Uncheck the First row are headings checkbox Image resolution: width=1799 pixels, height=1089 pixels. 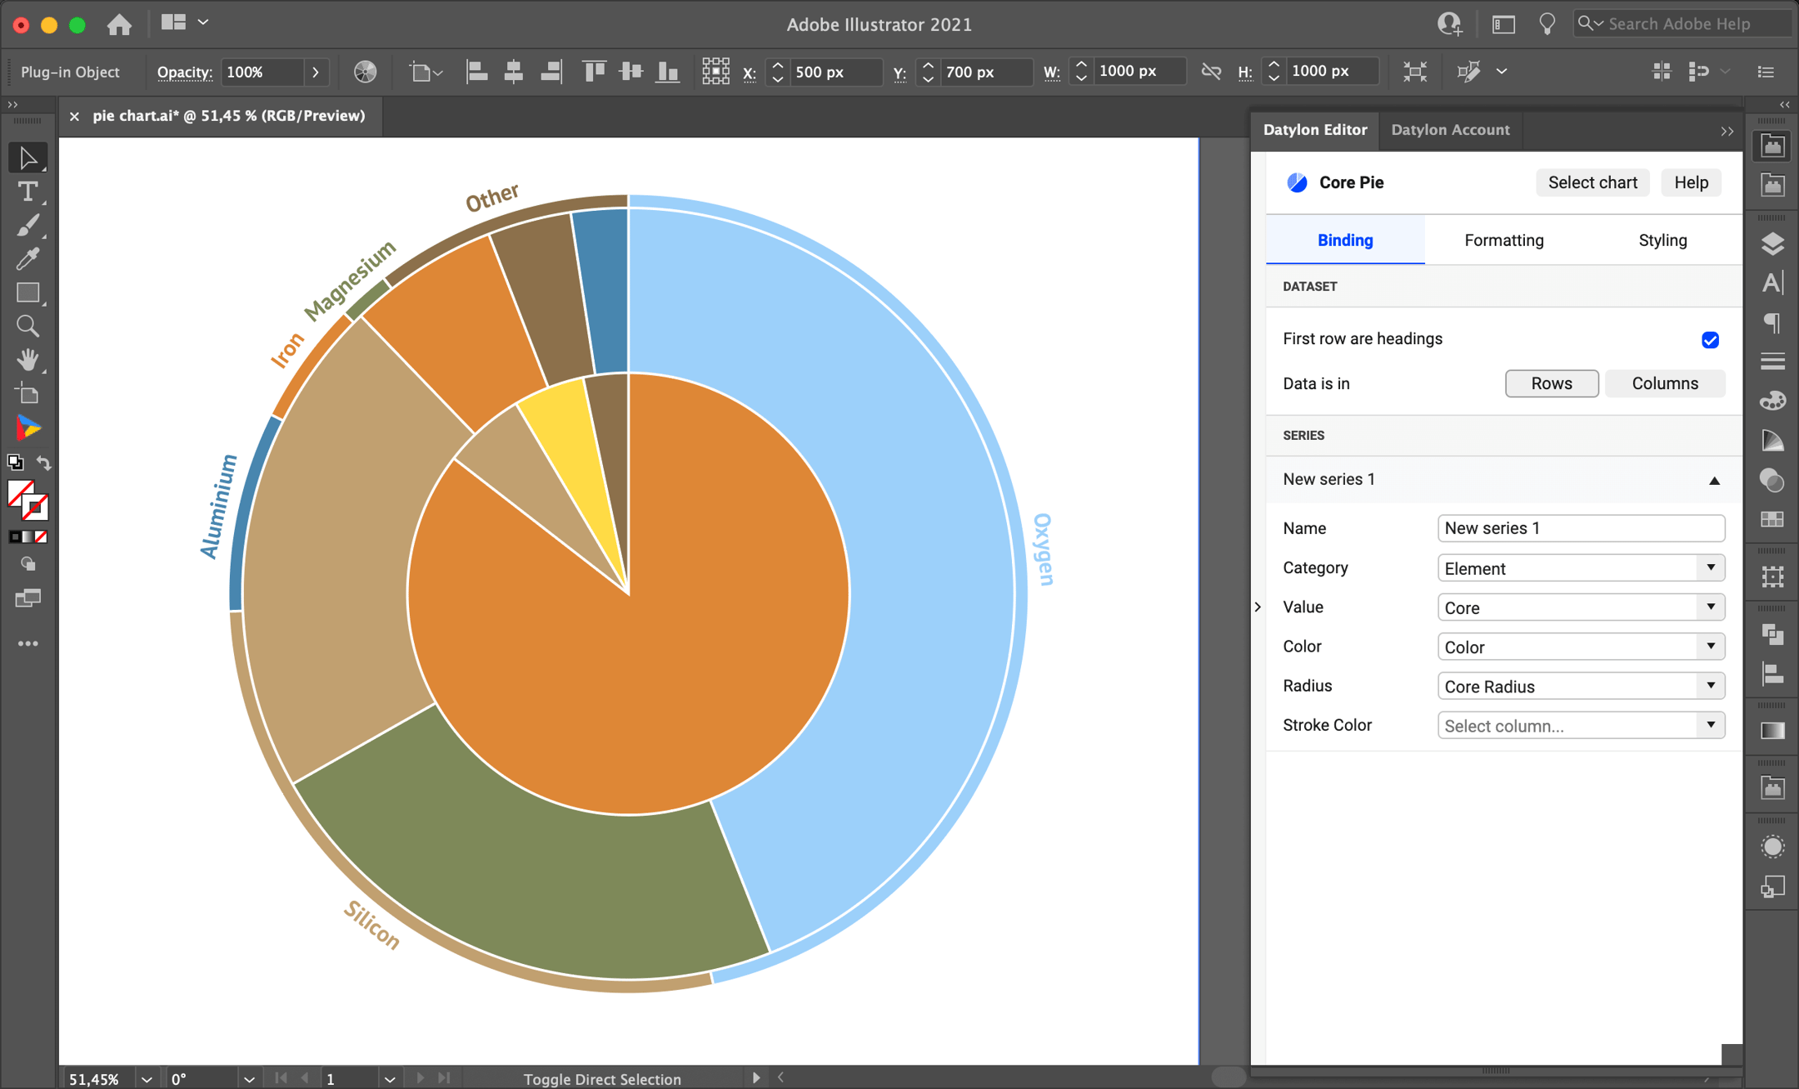[x=1710, y=340]
